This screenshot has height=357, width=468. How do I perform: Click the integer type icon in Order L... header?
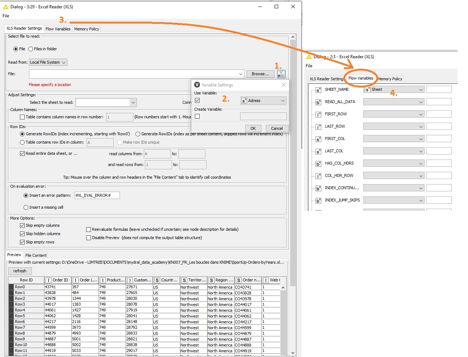pos(76,280)
